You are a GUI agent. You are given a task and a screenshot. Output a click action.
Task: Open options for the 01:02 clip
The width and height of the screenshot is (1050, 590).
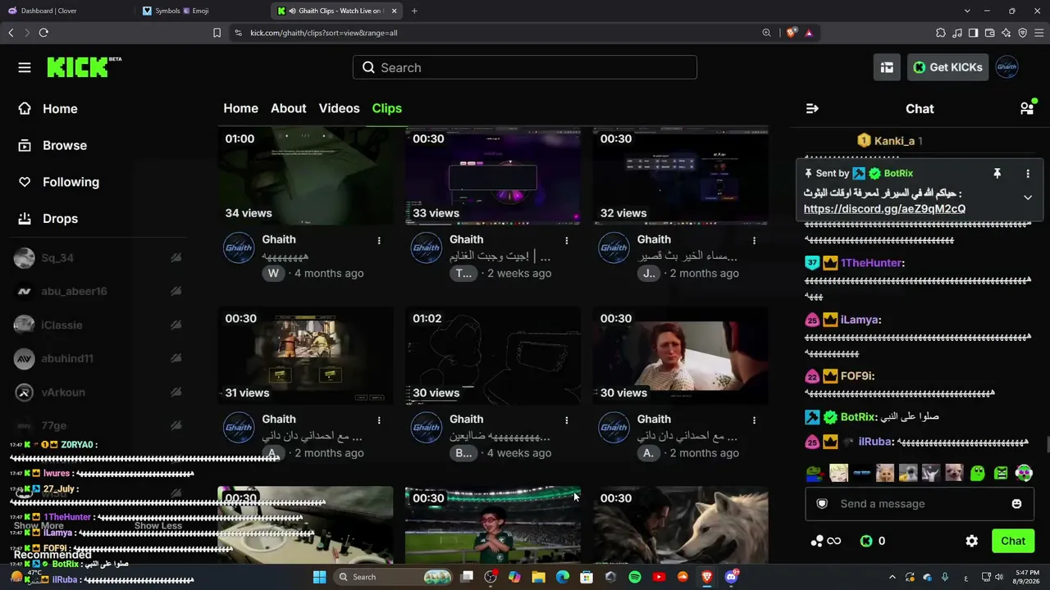[567, 420]
